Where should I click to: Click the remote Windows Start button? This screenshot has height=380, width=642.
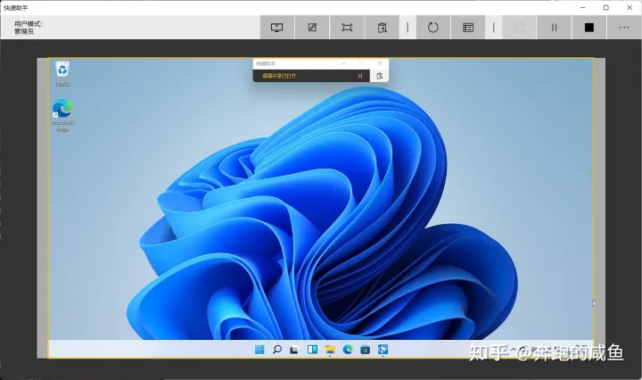click(x=259, y=350)
